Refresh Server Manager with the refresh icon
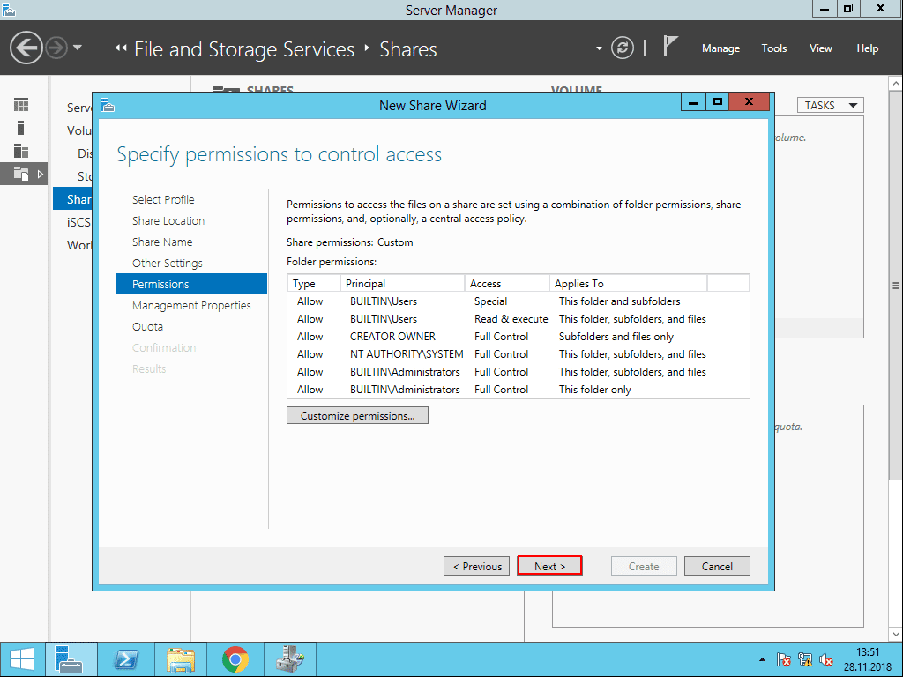This screenshot has width=903, height=677. [x=622, y=48]
